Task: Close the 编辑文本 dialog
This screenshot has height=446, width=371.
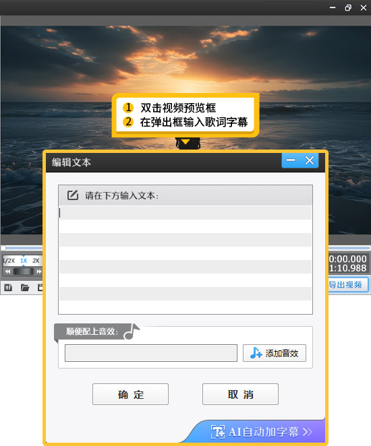Action: (x=310, y=160)
